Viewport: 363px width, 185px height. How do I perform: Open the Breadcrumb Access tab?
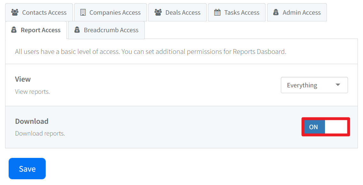[111, 30]
